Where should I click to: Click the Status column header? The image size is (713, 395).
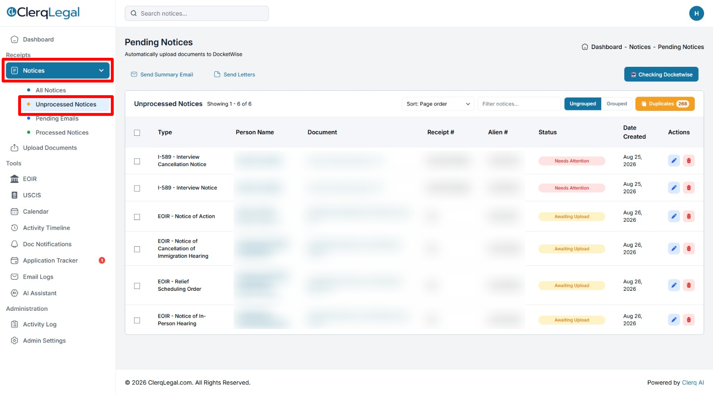(548, 132)
